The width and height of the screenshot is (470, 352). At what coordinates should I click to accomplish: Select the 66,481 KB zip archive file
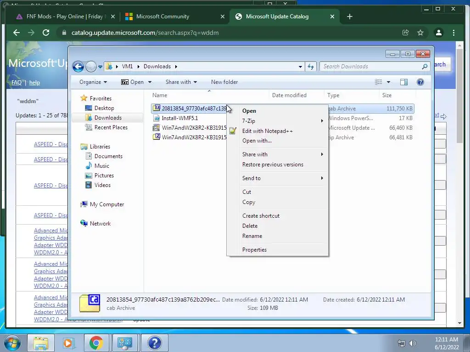click(x=283, y=137)
